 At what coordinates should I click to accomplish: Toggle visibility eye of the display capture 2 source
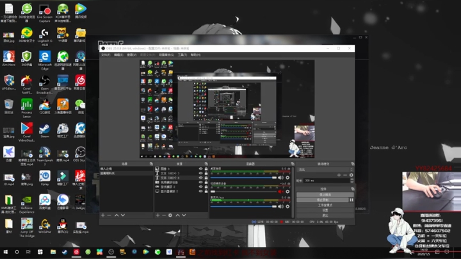[201, 191]
